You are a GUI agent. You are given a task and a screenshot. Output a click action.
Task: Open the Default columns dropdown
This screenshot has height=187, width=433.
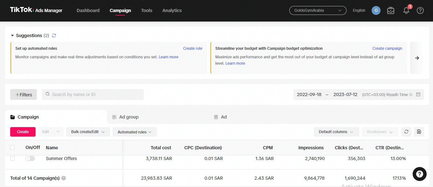tap(336, 132)
